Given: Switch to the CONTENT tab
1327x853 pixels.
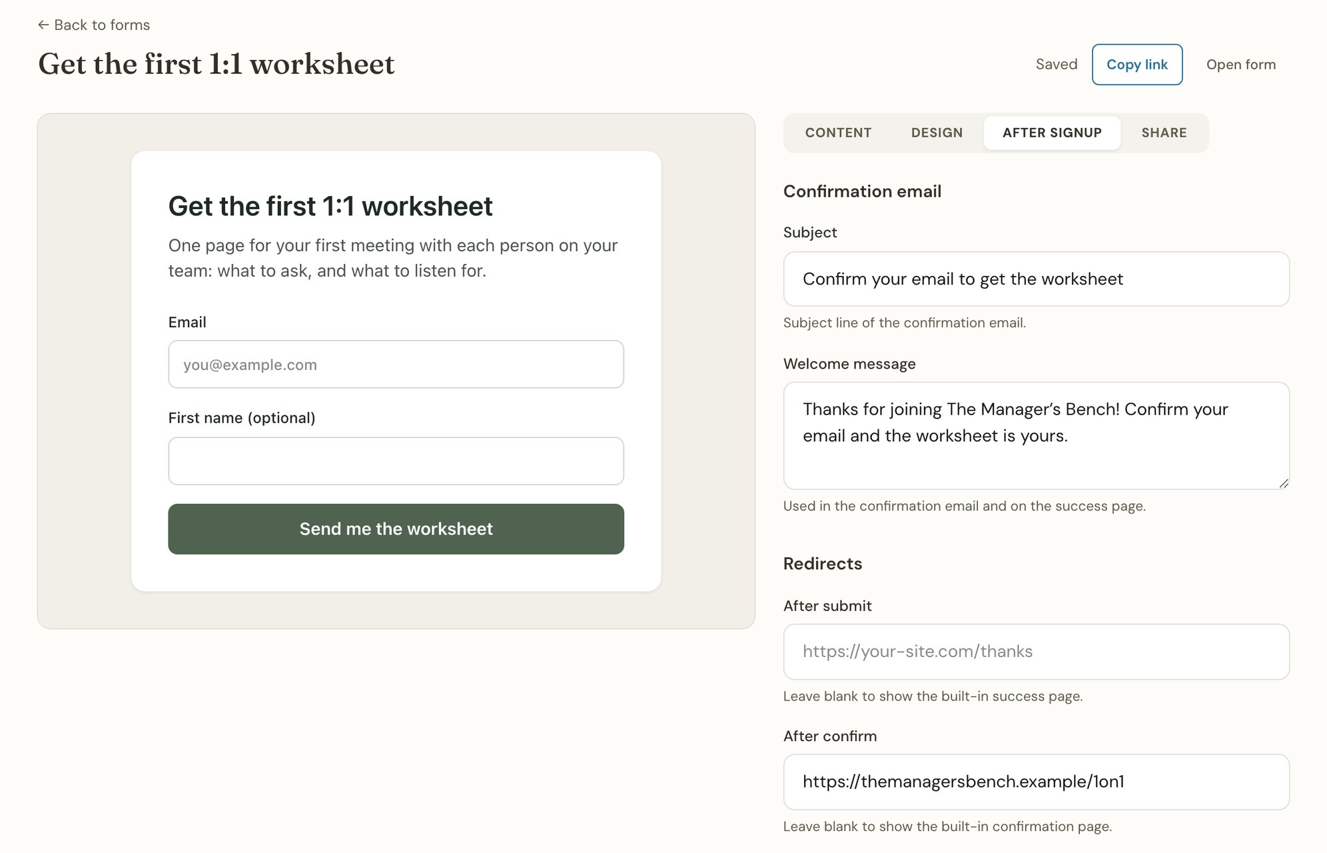Looking at the screenshot, I should tap(838, 133).
